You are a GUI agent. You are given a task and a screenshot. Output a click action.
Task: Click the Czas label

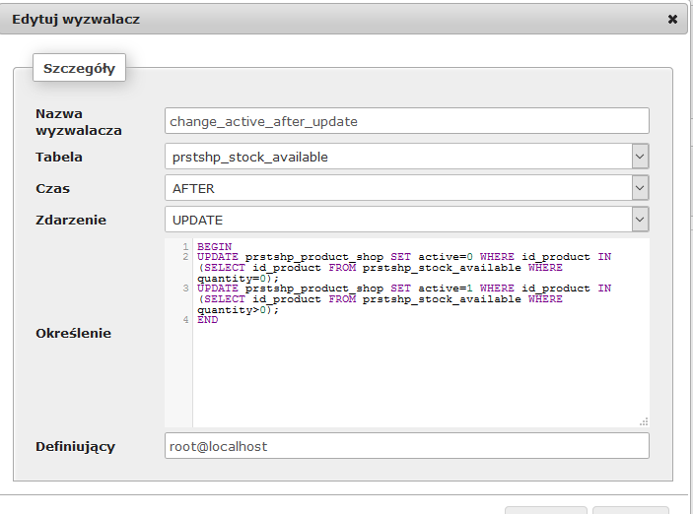pyautogui.click(x=52, y=188)
